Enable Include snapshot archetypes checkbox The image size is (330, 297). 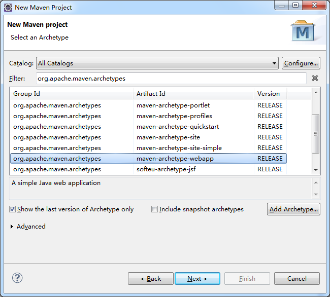click(154, 209)
